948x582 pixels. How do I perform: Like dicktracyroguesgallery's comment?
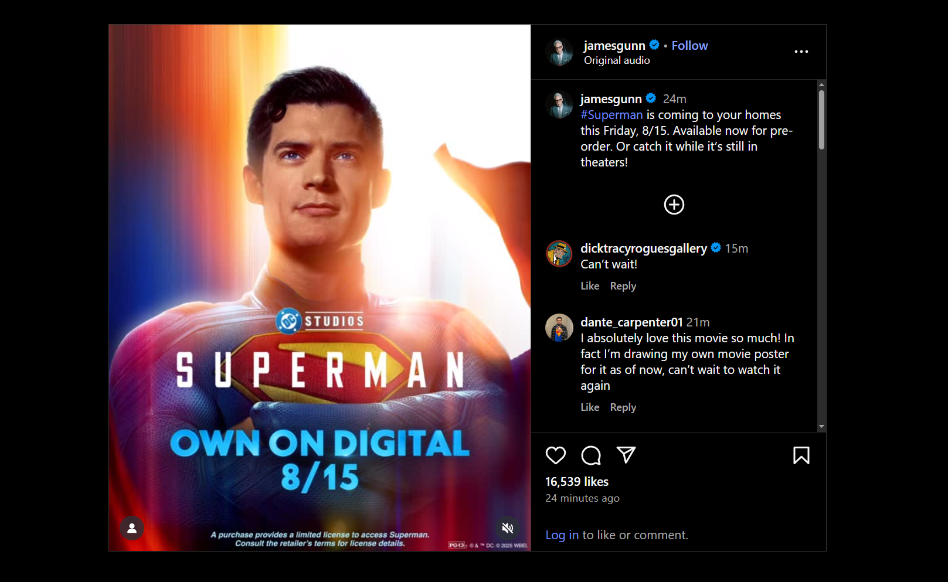(590, 286)
